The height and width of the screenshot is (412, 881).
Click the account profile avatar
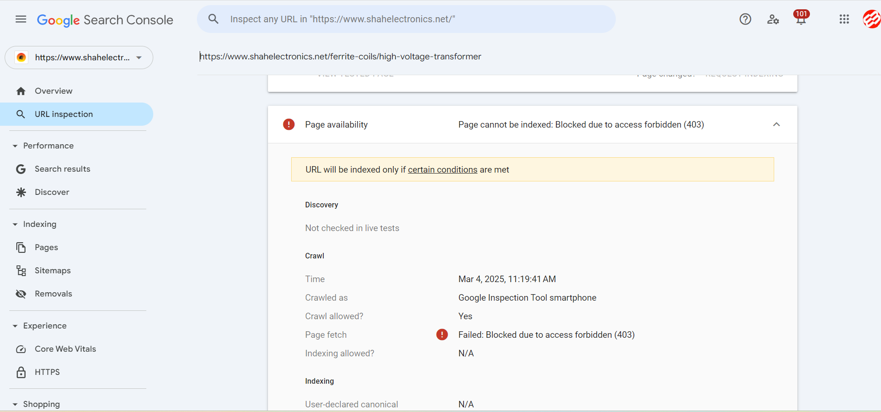pos(871,19)
